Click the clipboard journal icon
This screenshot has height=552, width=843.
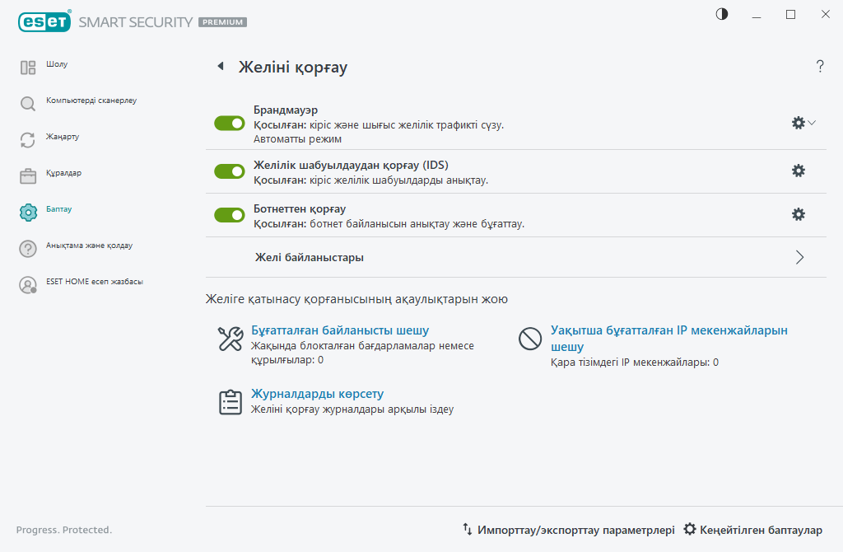[x=230, y=401]
